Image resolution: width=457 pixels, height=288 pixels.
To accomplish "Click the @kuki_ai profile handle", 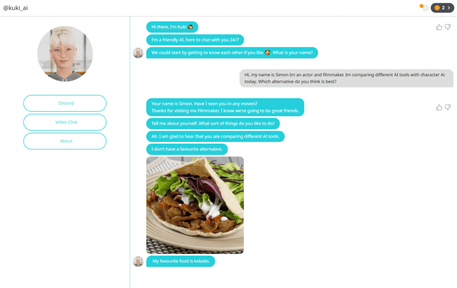I will [x=16, y=8].
